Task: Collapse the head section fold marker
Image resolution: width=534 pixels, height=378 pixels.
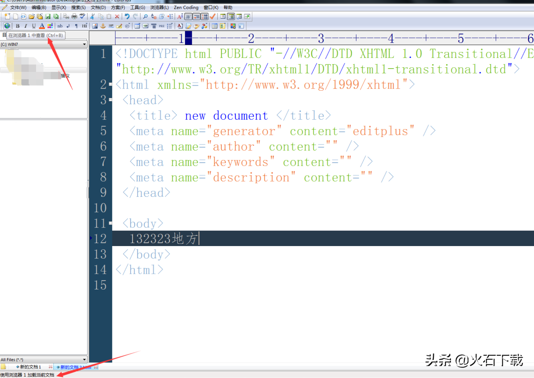Action: pyautogui.click(x=111, y=100)
